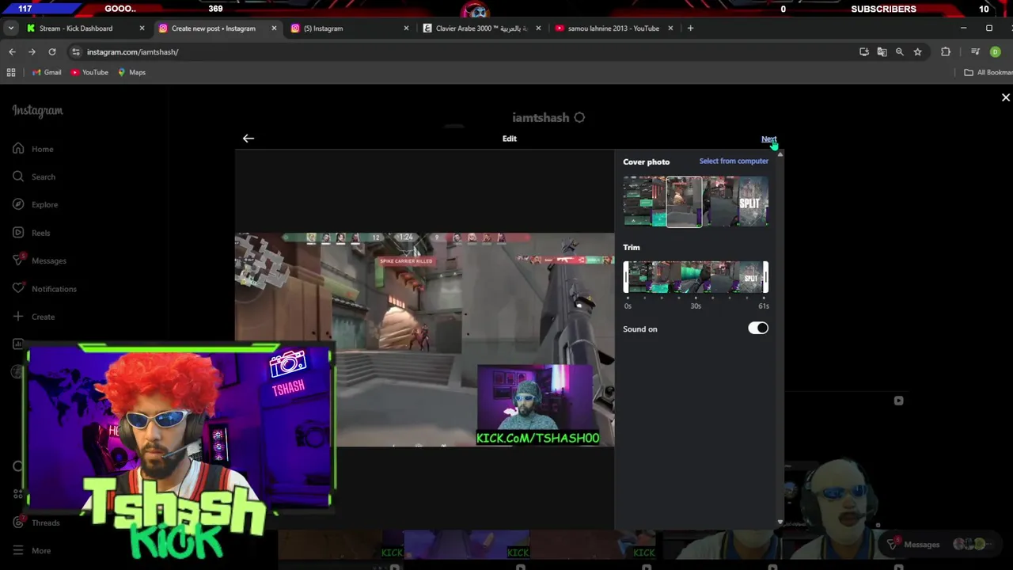Grab the right trim handle
This screenshot has height=570, width=1013.
tap(765, 277)
